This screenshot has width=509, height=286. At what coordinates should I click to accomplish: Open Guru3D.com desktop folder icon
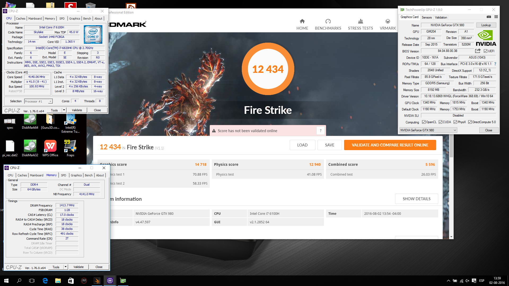tap(50, 121)
